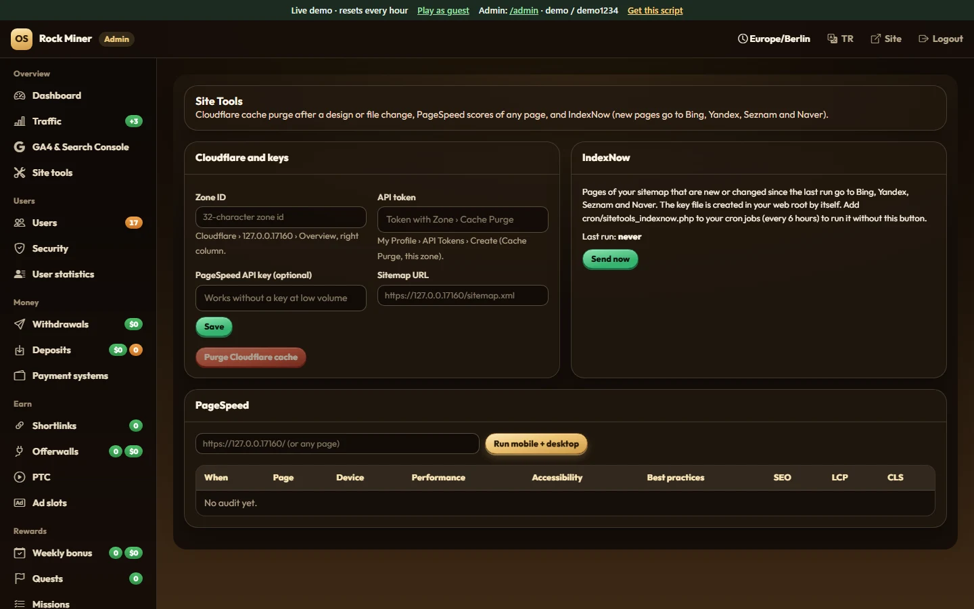Save the Cloudflare keys settings
This screenshot has height=609, width=974.
click(x=214, y=327)
